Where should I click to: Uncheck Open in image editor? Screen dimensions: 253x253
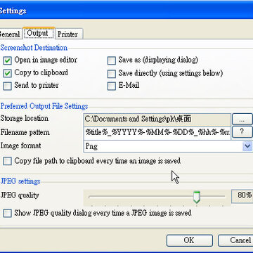click(8, 61)
